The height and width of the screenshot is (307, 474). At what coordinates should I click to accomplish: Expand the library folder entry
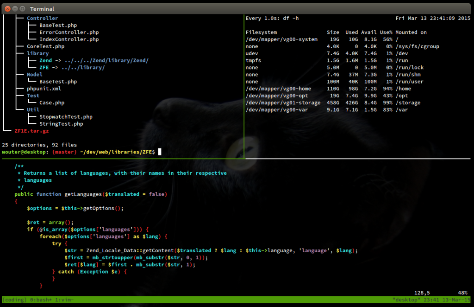[x=37, y=53]
